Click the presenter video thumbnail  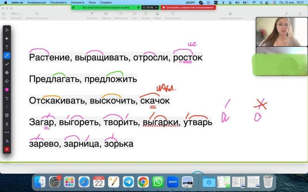click(x=282, y=32)
